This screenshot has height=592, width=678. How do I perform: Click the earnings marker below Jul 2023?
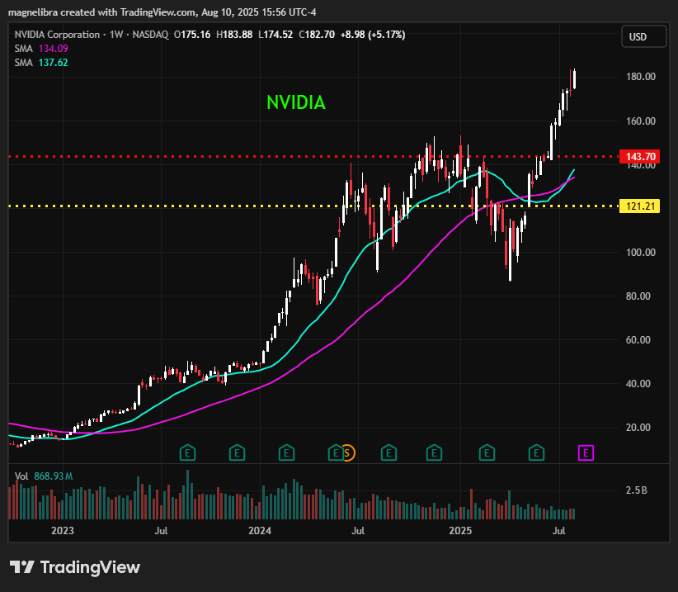[187, 453]
